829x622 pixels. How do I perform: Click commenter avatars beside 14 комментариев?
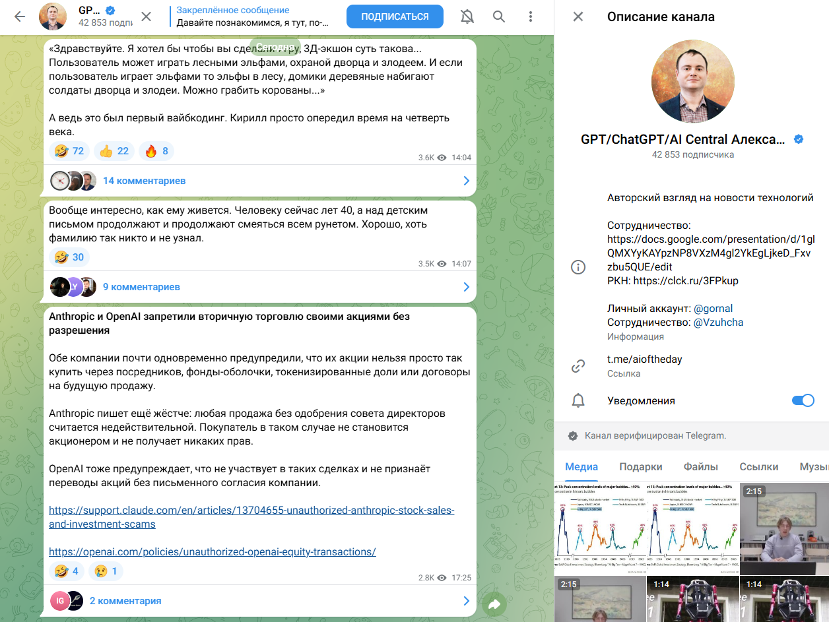click(73, 181)
